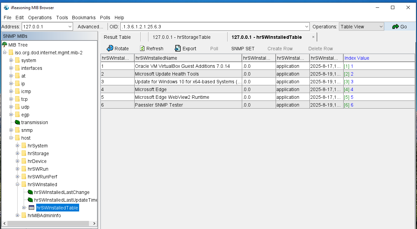This screenshot has width=417, height=229.
Task: Click the snmp folder icon
Action: [x=17, y=130]
